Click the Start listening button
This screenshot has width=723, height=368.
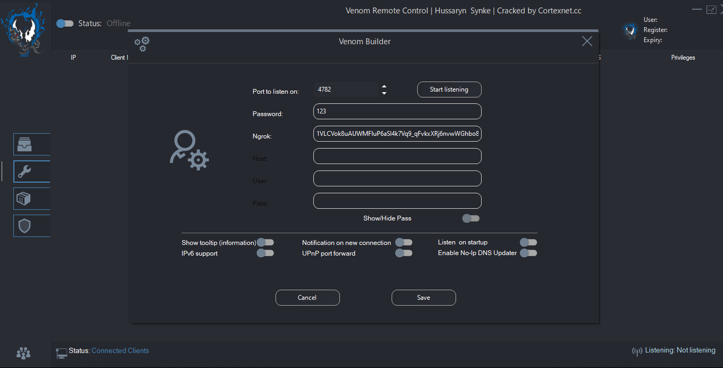coord(450,89)
